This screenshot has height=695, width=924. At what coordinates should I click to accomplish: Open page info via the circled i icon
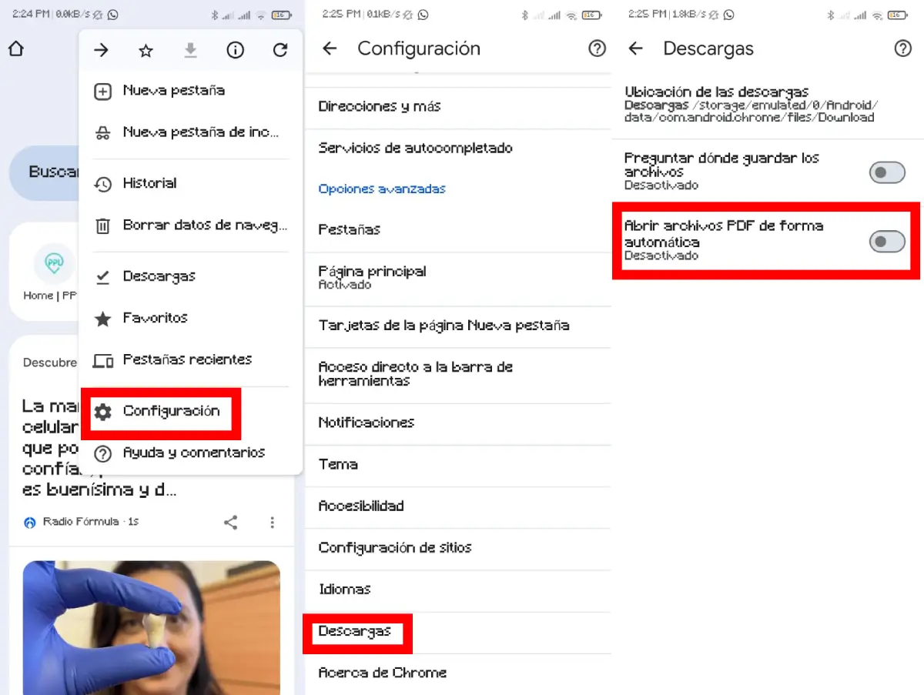[x=235, y=51]
